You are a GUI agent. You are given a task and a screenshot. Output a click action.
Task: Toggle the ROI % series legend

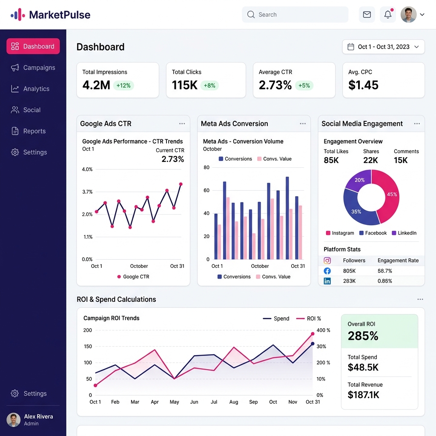(x=308, y=318)
